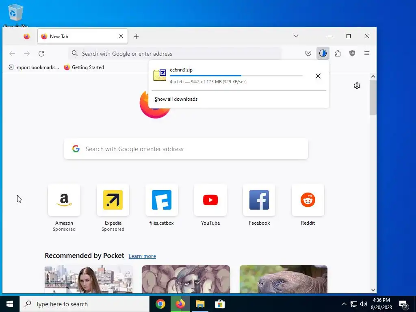Image resolution: width=416 pixels, height=312 pixels.
Task: Toggle the downloads panel button
Action: click(323, 53)
